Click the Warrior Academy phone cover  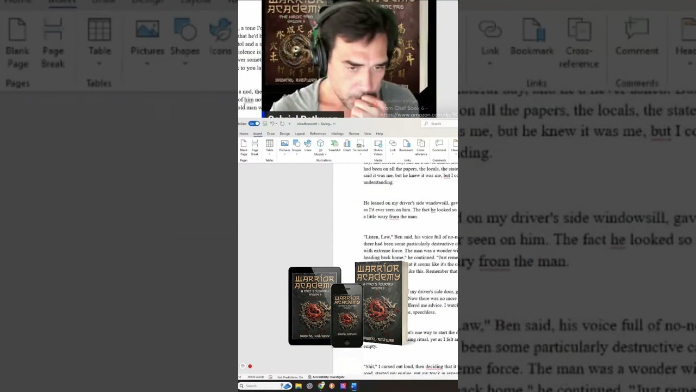point(347,316)
